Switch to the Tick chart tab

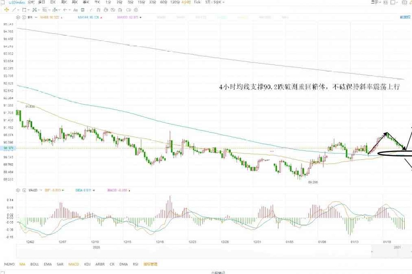pyautogui.click(x=197, y=2)
